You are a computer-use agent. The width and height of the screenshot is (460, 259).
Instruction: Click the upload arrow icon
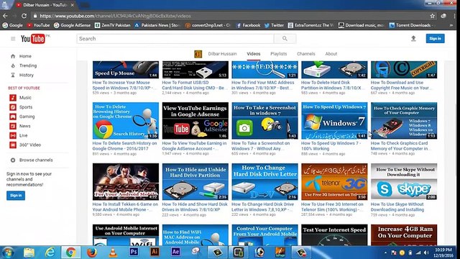pyautogui.click(x=413, y=38)
